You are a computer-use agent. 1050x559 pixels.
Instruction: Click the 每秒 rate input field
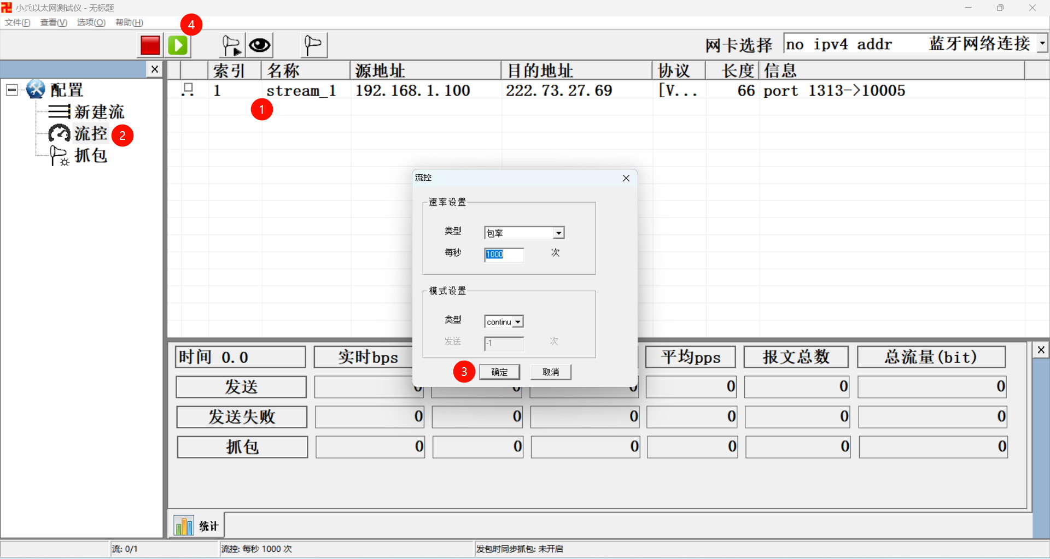pos(504,255)
